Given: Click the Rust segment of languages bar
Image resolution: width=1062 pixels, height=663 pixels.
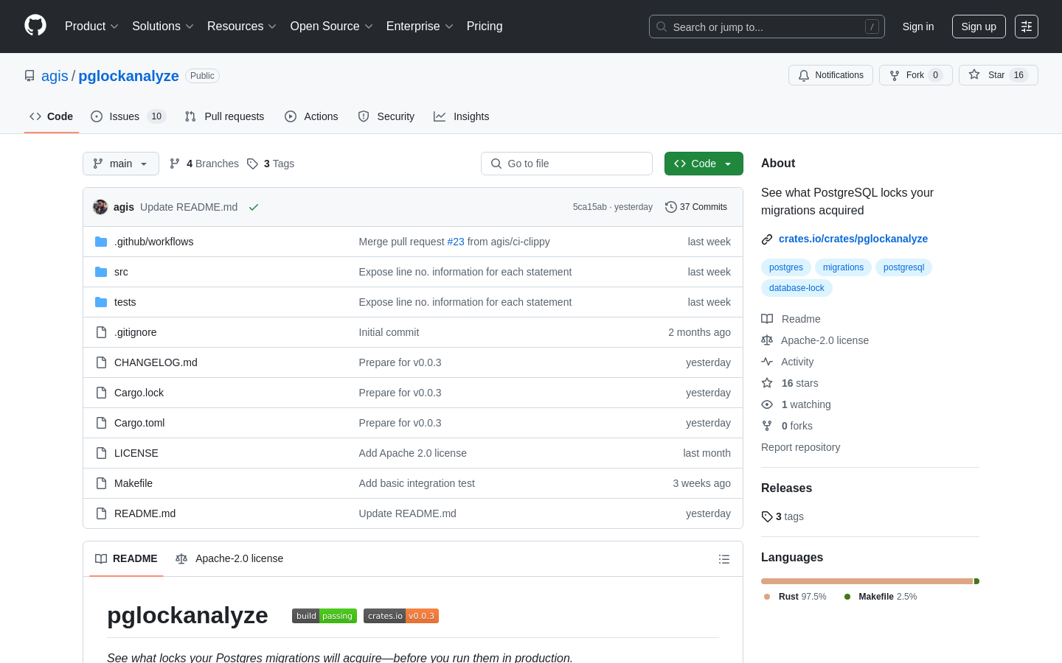Looking at the screenshot, I should coord(867,581).
